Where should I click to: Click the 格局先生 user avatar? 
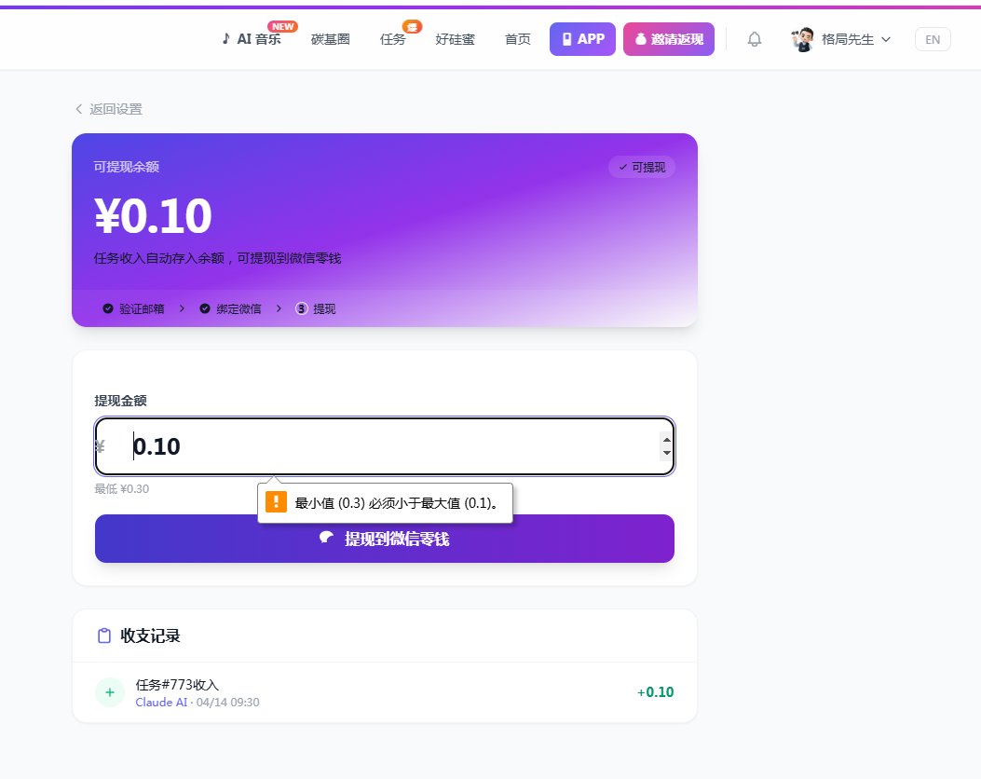(x=803, y=39)
